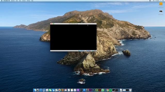The height and width of the screenshot is (92, 165).
Task: Open the Maps icon in Dock
Action: [56, 90]
